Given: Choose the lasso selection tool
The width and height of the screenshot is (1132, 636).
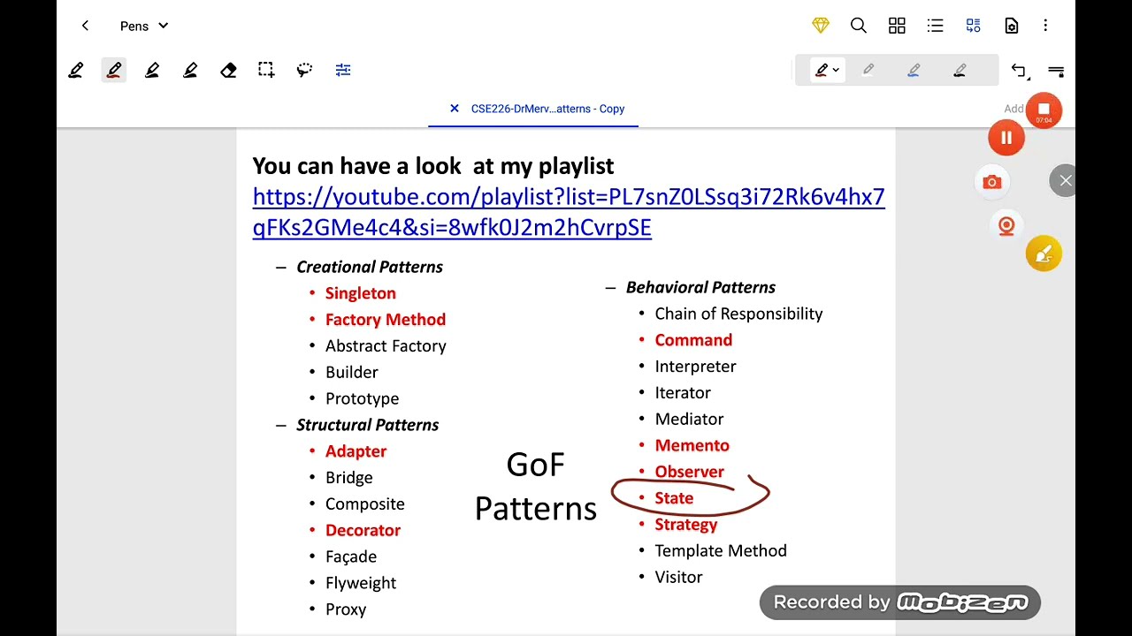Looking at the screenshot, I should (x=304, y=70).
